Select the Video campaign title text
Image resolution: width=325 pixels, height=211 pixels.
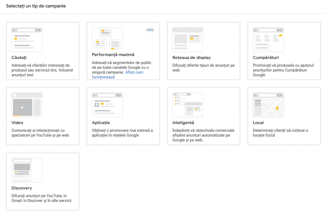click(17, 123)
